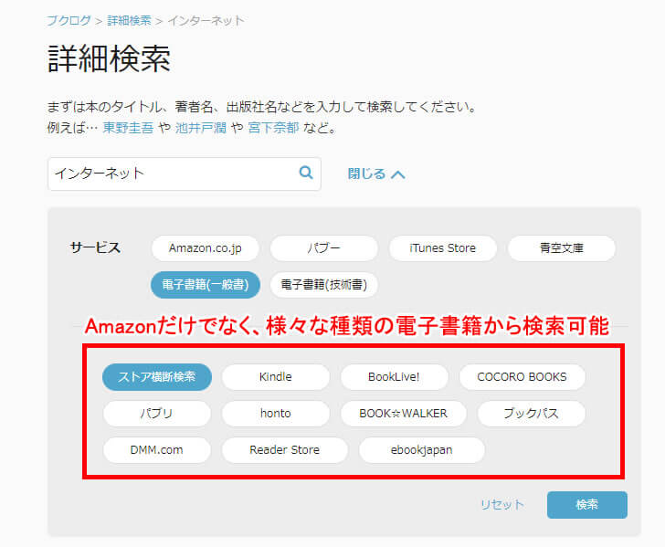This screenshot has width=665, height=547.
Task: Choose the Reader Store option
Action: click(285, 450)
